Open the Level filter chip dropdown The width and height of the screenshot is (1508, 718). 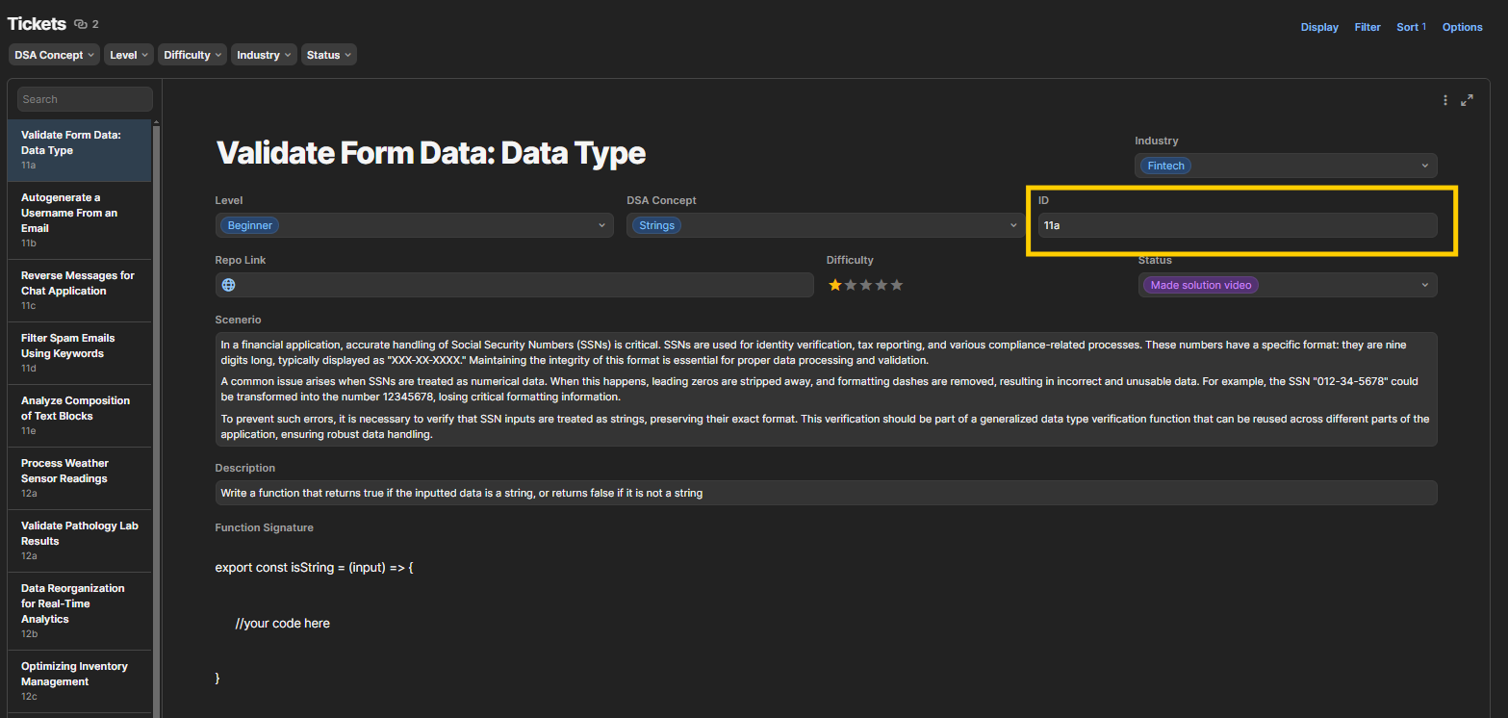pos(130,55)
